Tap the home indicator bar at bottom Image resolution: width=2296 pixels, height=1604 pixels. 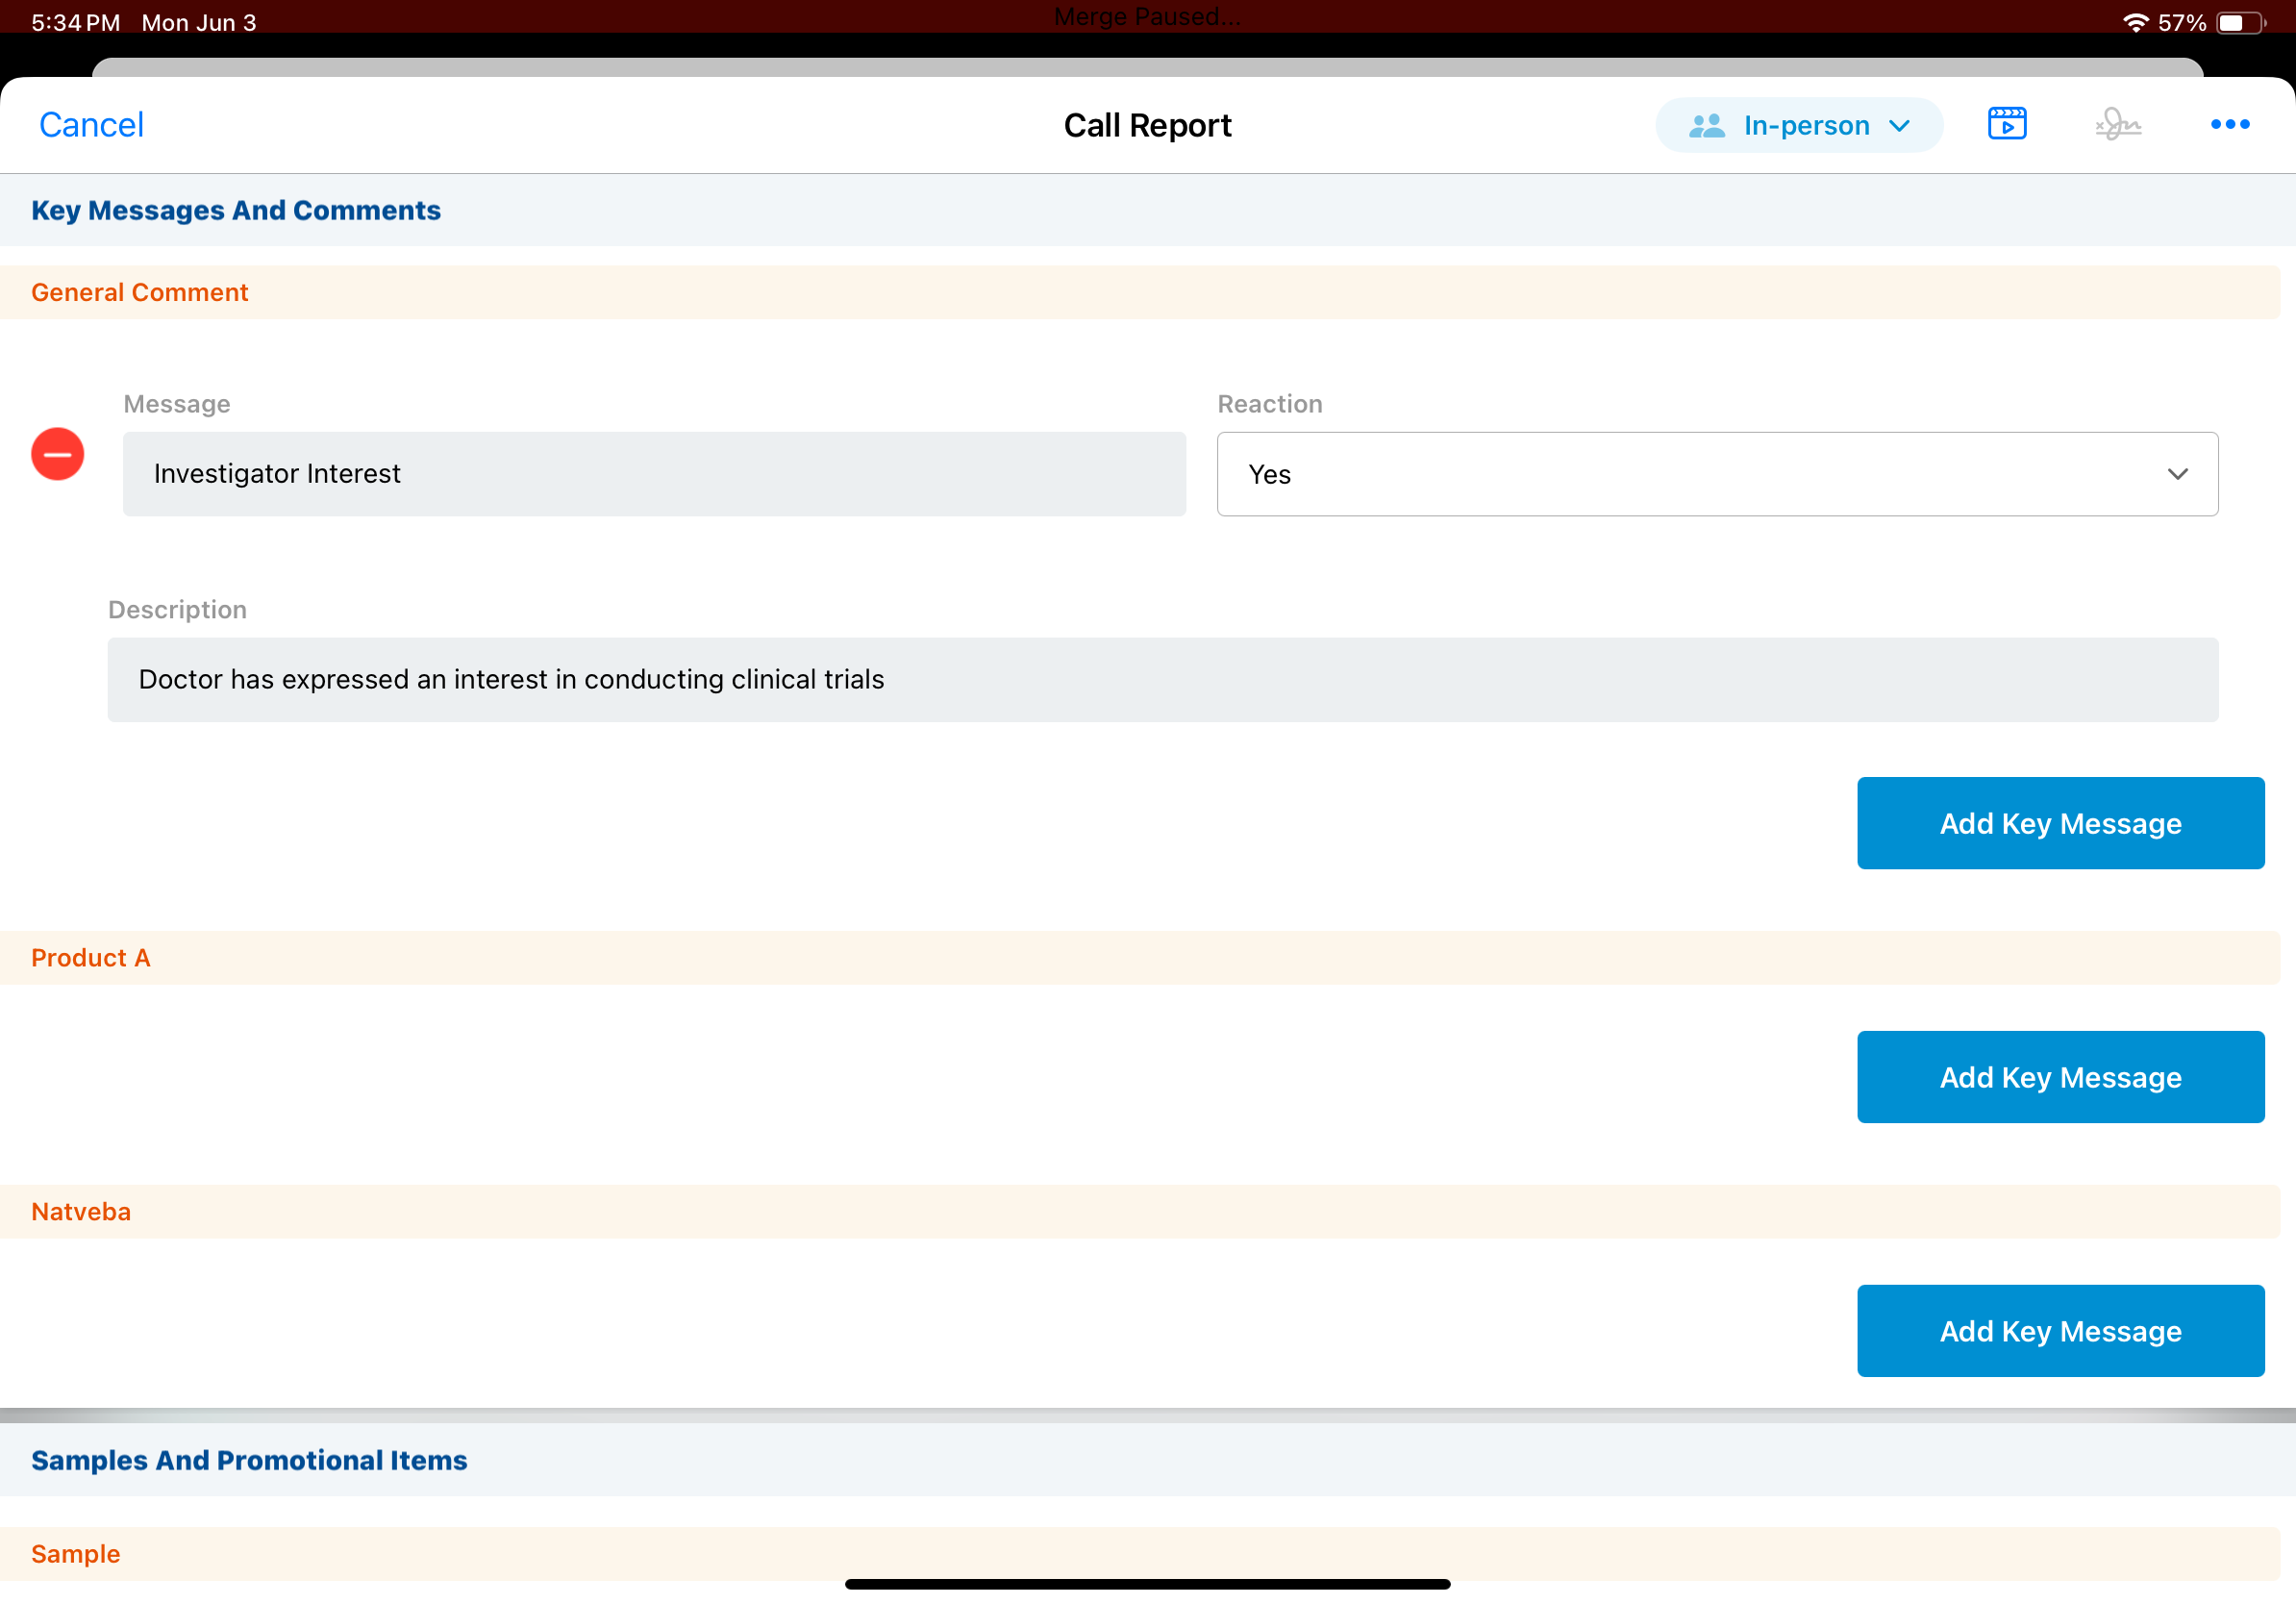pyautogui.click(x=1147, y=1584)
